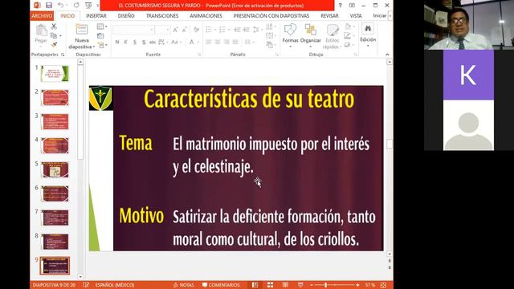Click the zoom in plus button
Viewport: 514px width, 289px height.
357,285
